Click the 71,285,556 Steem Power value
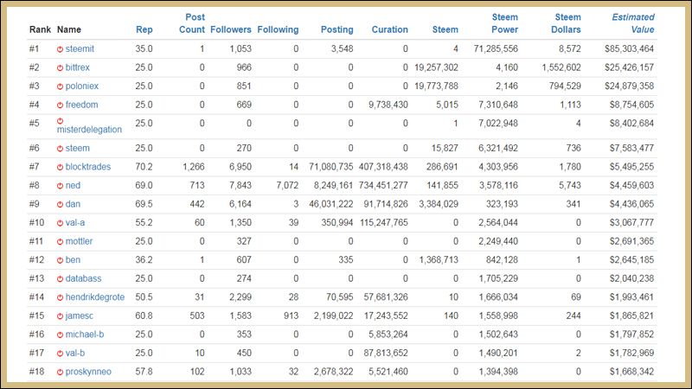The image size is (692, 389). point(496,49)
